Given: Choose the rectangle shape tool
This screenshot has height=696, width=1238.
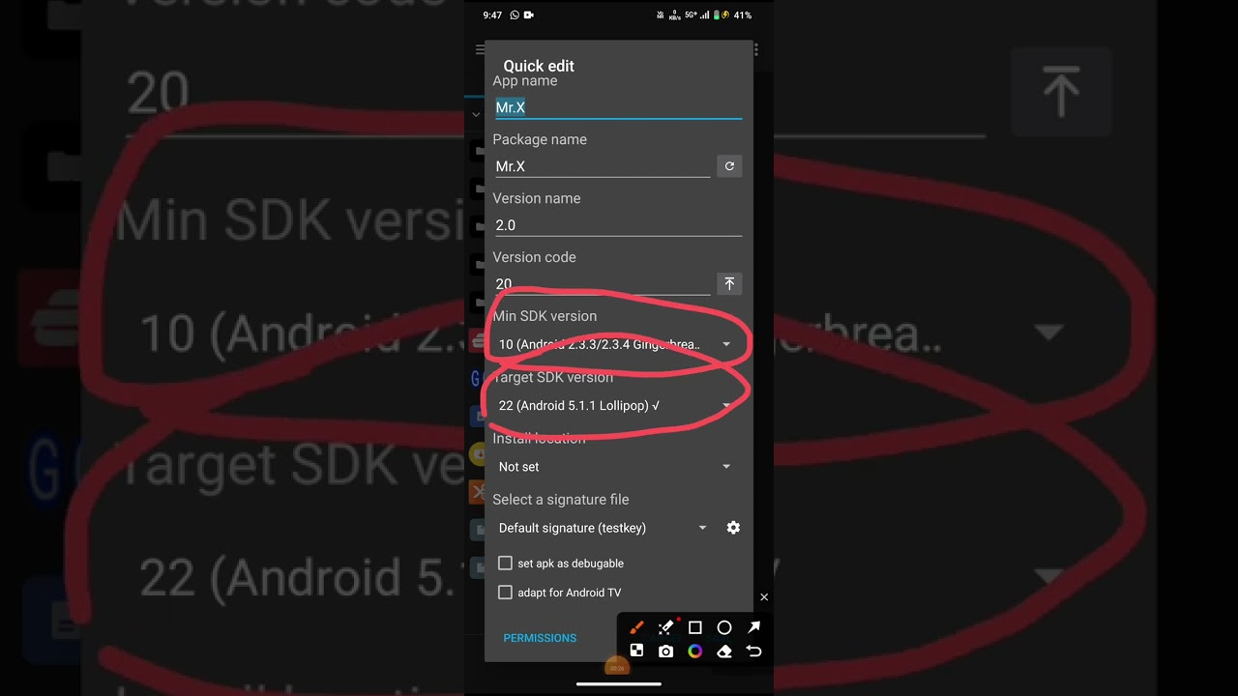Looking at the screenshot, I should (x=694, y=627).
